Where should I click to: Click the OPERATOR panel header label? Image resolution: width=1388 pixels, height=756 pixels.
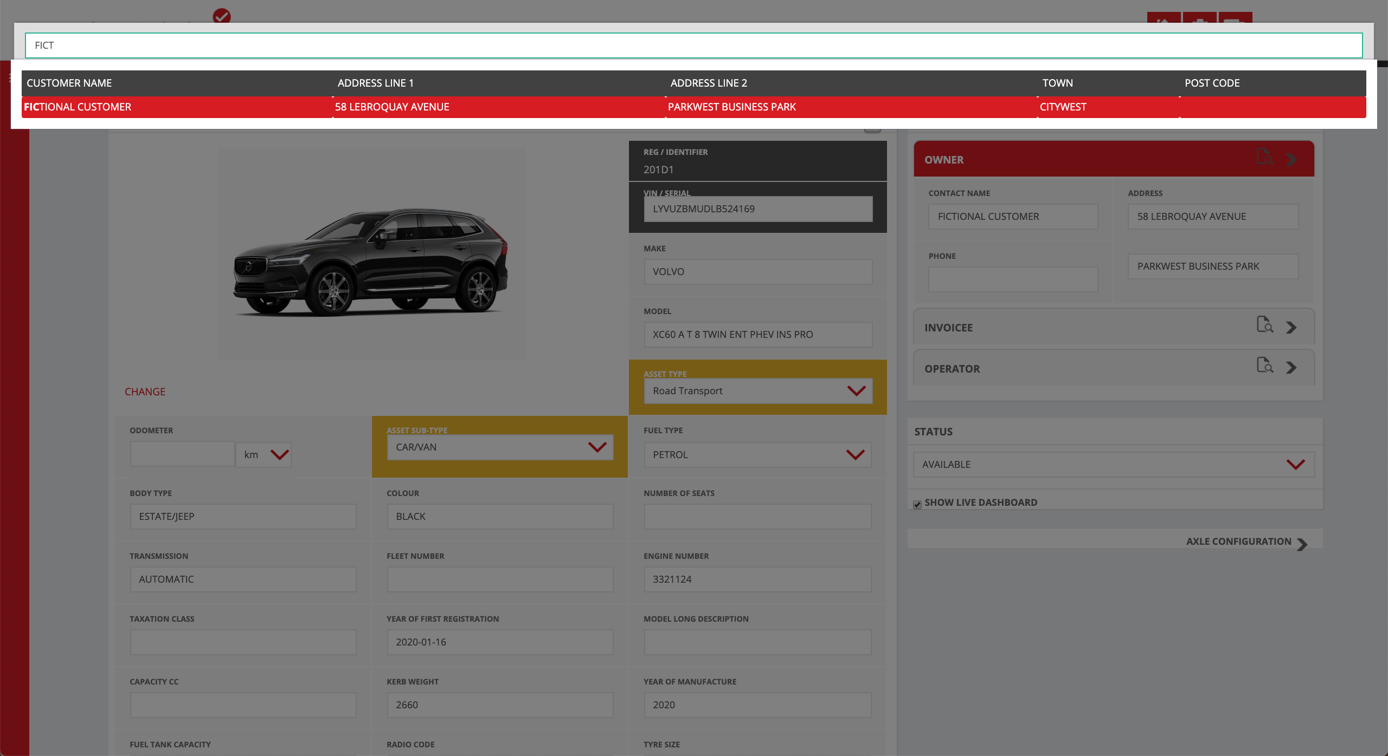pos(952,369)
